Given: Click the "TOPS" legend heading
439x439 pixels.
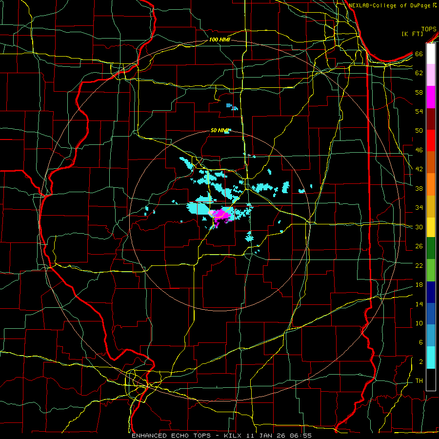Looking at the screenshot, I should [429, 29].
